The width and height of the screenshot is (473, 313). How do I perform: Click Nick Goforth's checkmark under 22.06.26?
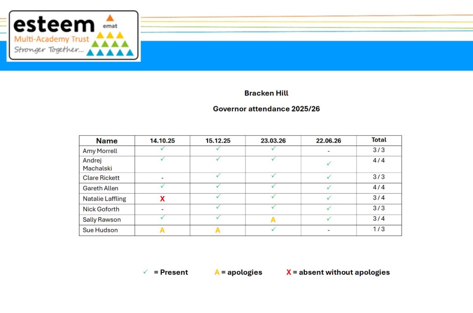coord(329,208)
